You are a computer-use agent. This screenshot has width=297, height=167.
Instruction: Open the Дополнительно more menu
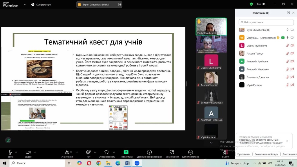coord(191,154)
